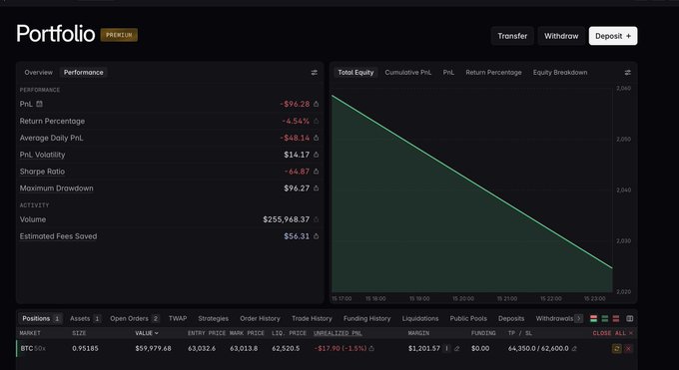Click the info button next to margin $1,201.57
The image size is (679, 370).
click(446, 348)
